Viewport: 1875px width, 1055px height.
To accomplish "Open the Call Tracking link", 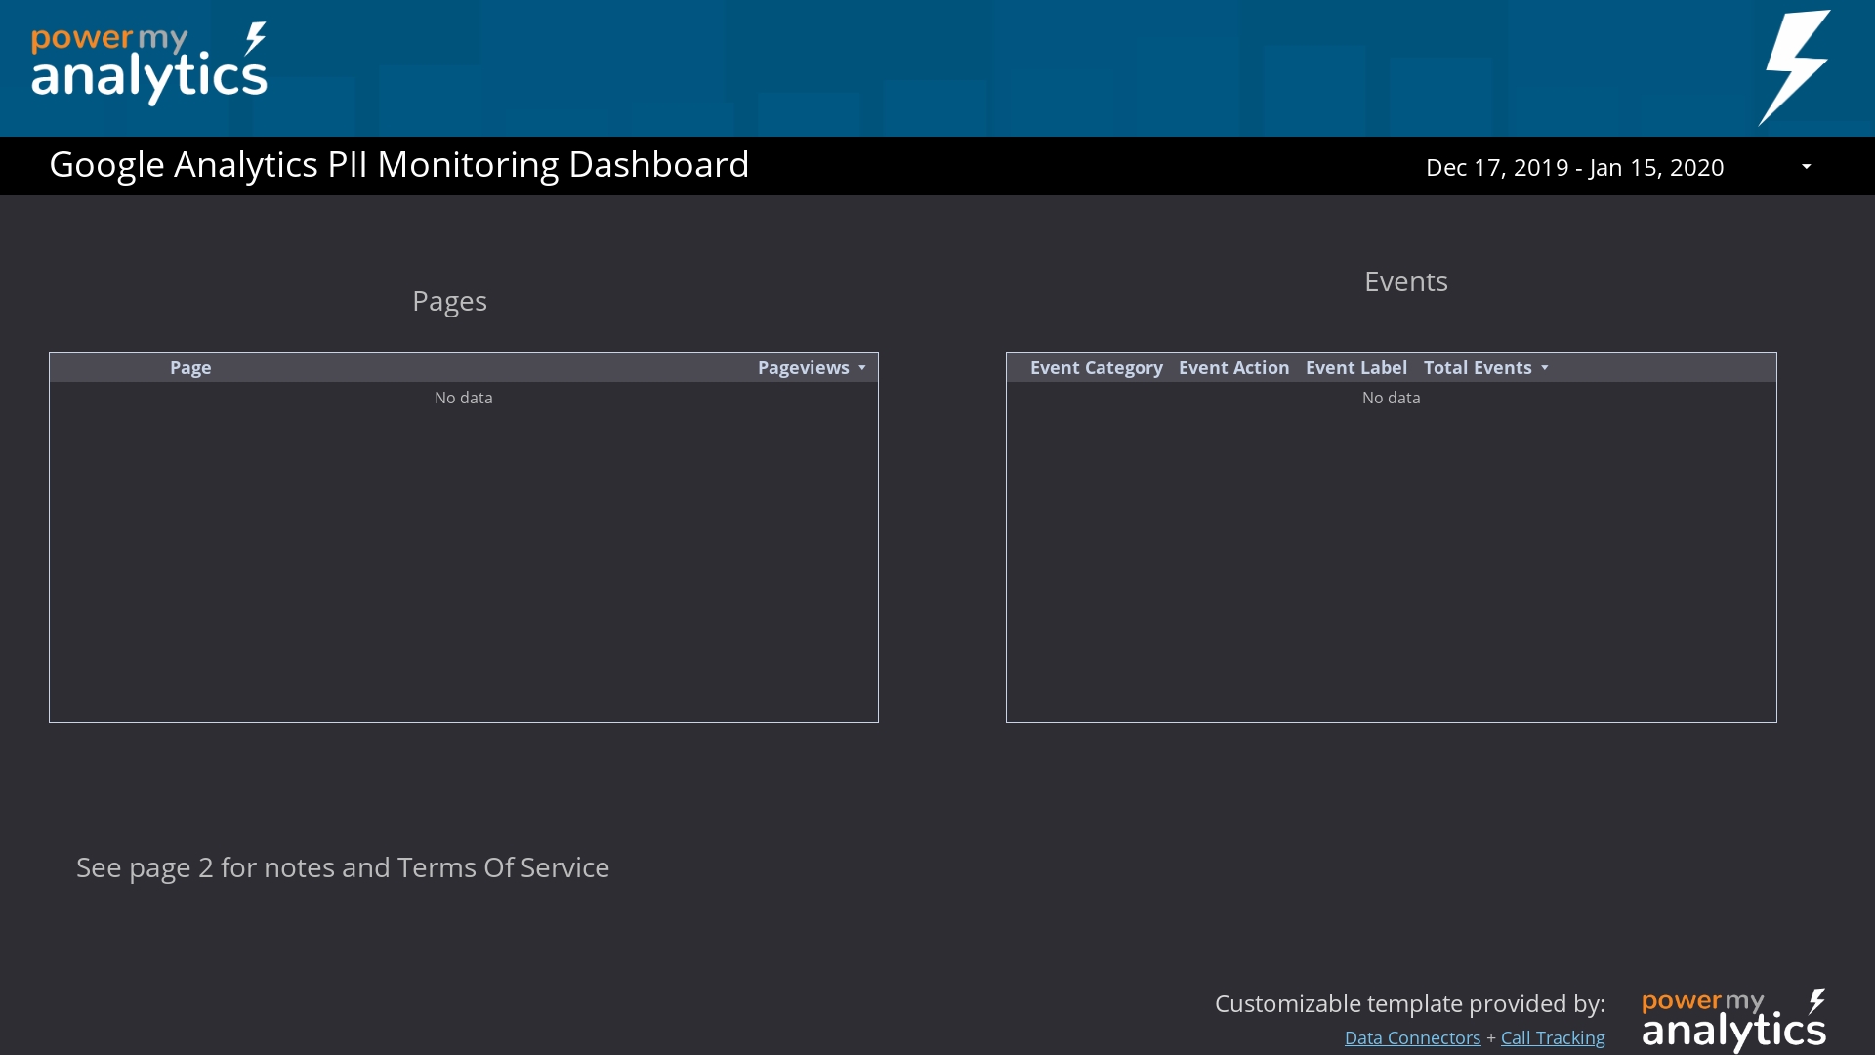I will 1552,1038.
